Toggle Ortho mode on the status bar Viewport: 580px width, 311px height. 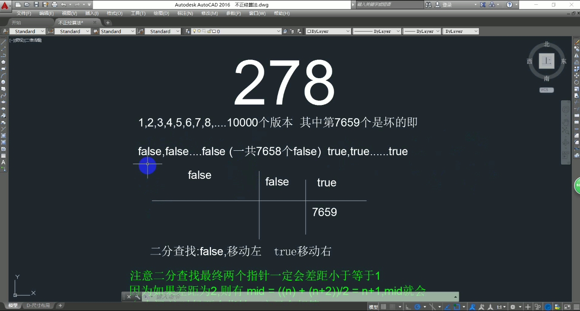coord(408,307)
